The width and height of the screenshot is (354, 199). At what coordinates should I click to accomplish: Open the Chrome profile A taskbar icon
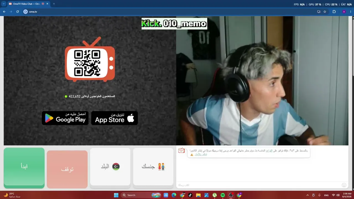[x=239, y=195]
